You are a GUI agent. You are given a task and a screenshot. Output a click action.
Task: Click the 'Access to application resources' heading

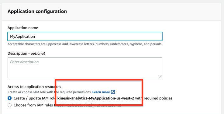pyautogui.click(x=34, y=87)
